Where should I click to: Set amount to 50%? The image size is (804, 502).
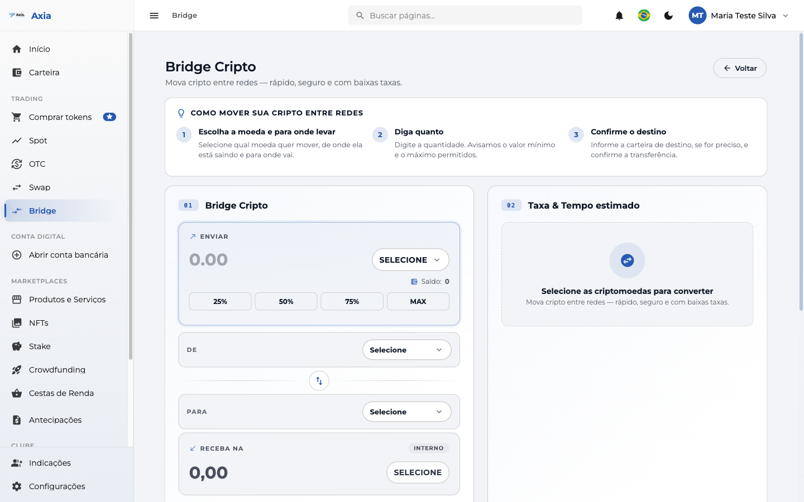(x=286, y=301)
